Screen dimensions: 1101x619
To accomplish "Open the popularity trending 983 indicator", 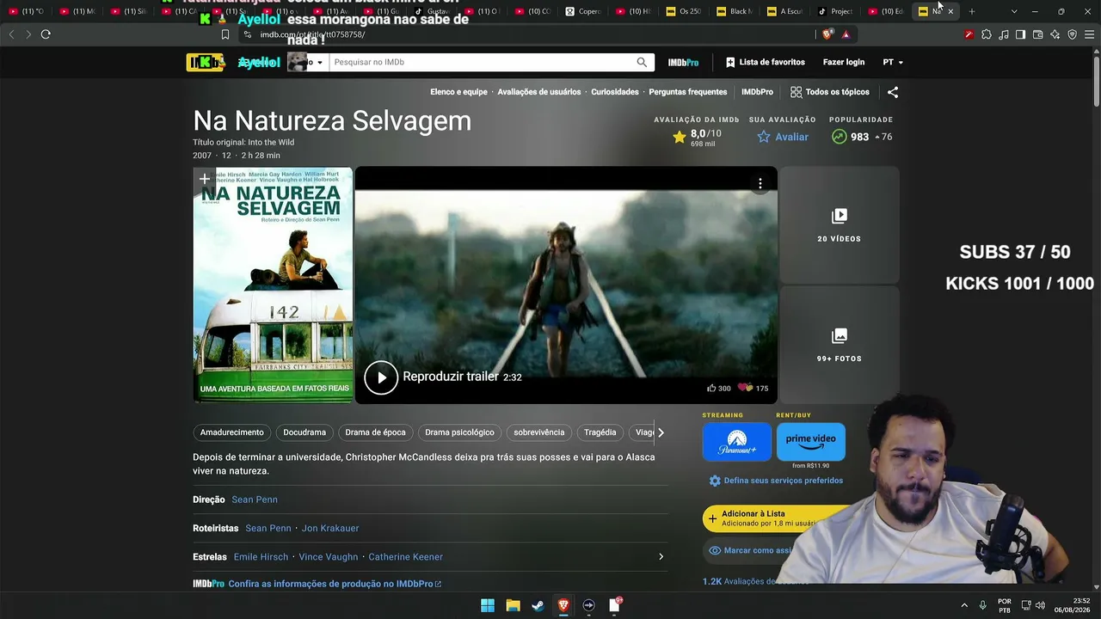I will pyautogui.click(x=861, y=137).
